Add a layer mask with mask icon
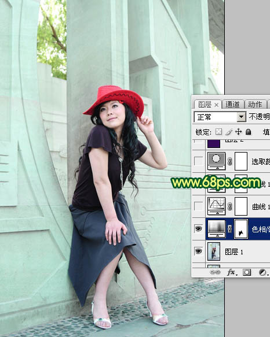The width and height of the screenshot is (270, 337). click(x=247, y=272)
